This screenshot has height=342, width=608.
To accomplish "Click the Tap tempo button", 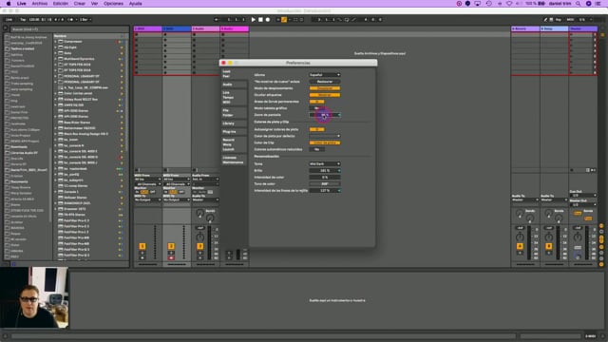I will [23, 19].
